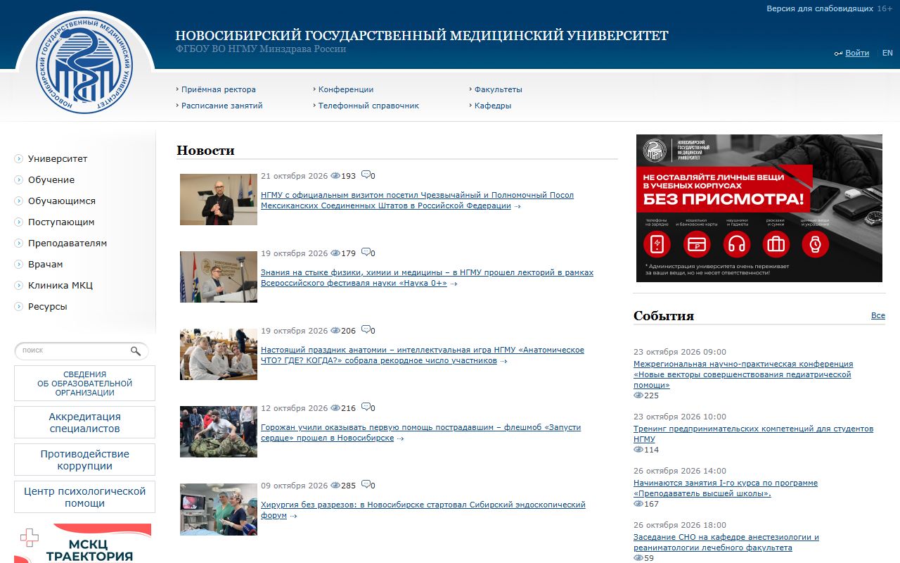
Task: Click the key icon beside Войти
Action: (838, 53)
